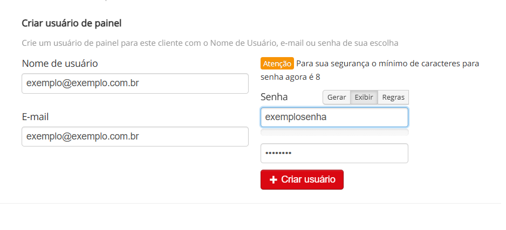Click the password strength bar under Senha
Image resolution: width=506 pixels, height=230 pixels.
pyautogui.click(x=334, y=132)
